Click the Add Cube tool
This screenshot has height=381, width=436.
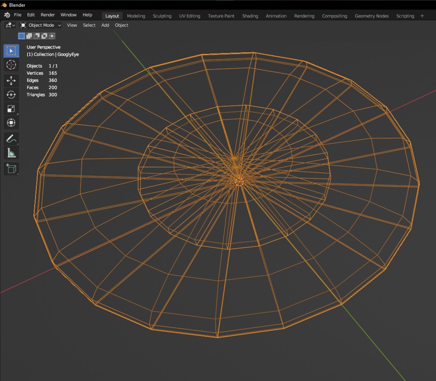pos(11,169)
